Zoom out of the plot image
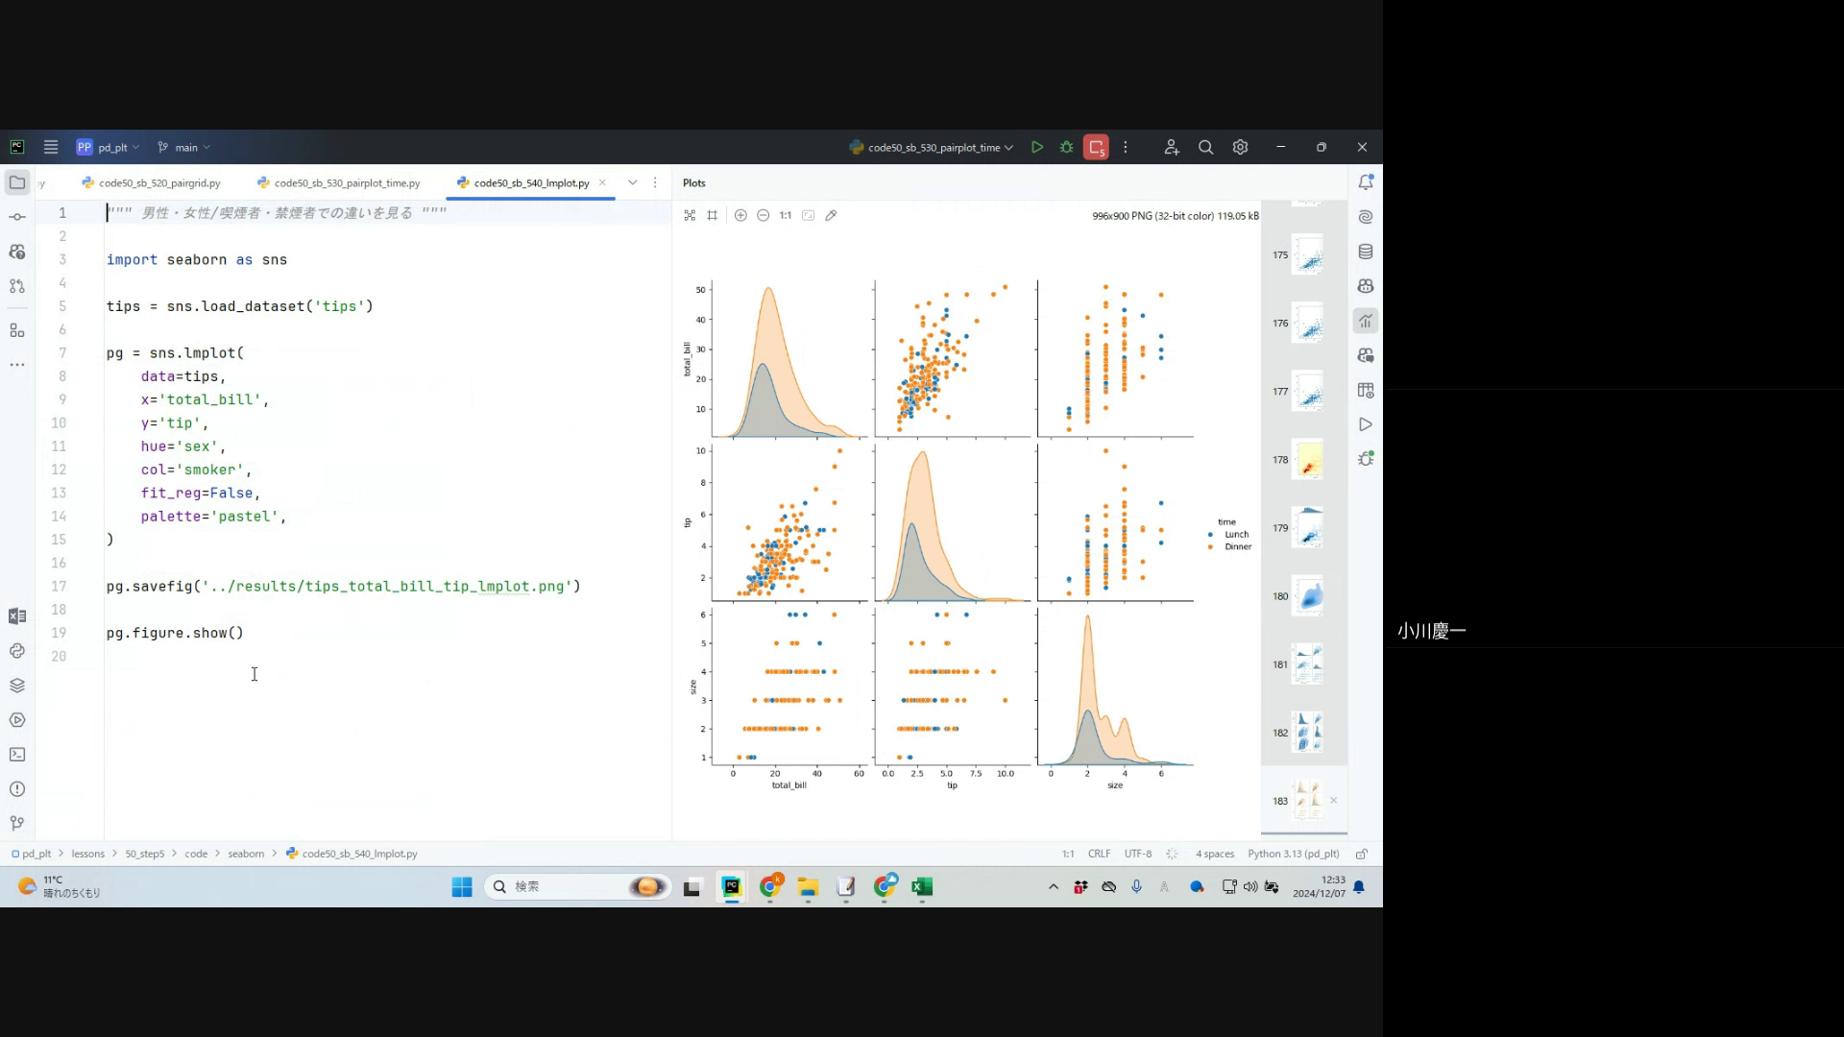The image size is (1844, 1037). (x=763, y=215)
